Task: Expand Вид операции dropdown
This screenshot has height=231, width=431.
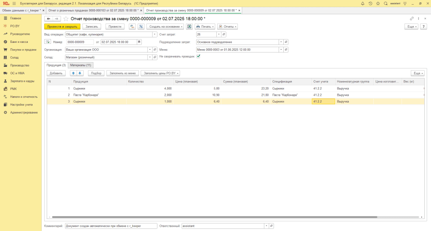Action: [x=154, y=34]
